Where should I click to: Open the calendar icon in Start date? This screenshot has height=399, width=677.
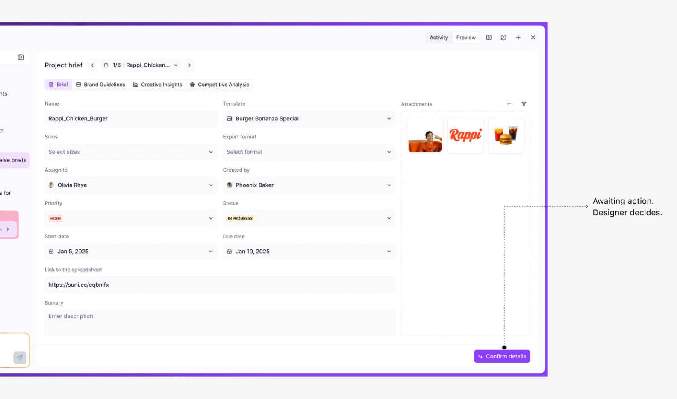point(51,252)
